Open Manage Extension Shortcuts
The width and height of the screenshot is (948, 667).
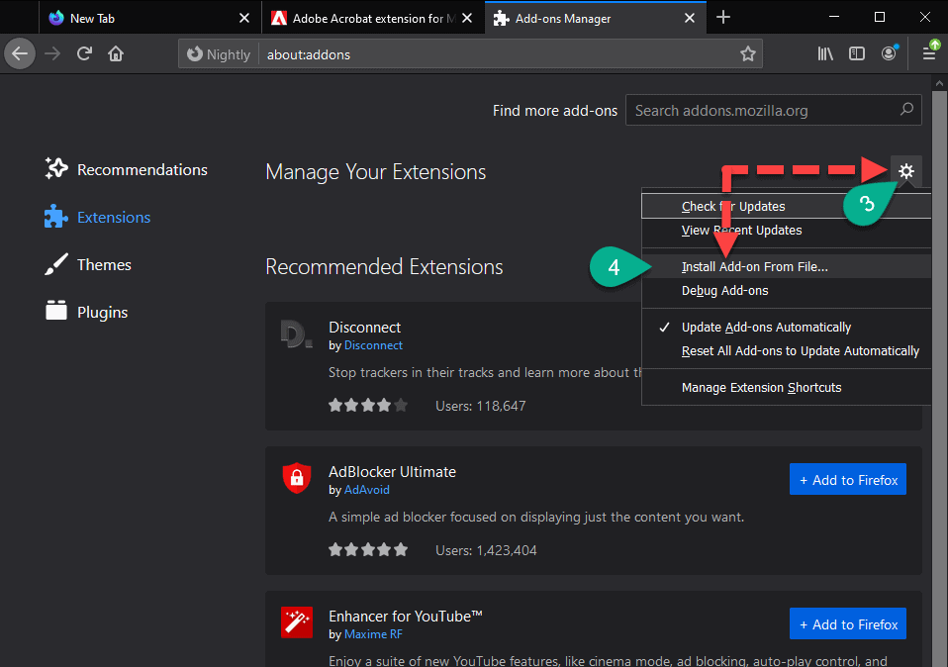[786, 388]
